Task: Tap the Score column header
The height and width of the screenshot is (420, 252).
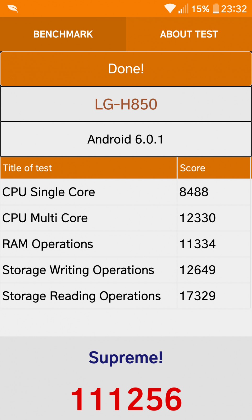Action: click(214, 168)
